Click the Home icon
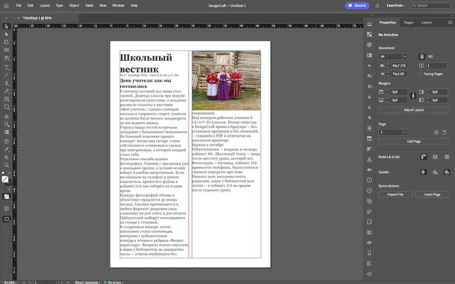The width and height of the screenshot is (455, 284). coord(6,5)
